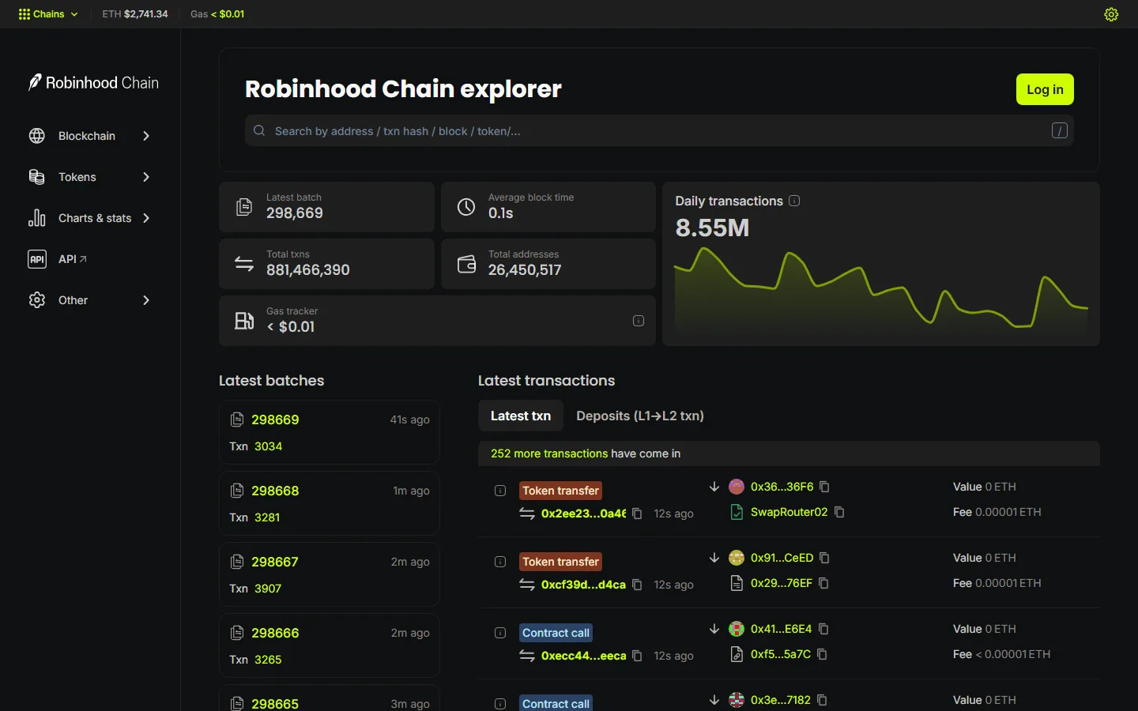Open address 0x91...CeED

click(782, 558)
